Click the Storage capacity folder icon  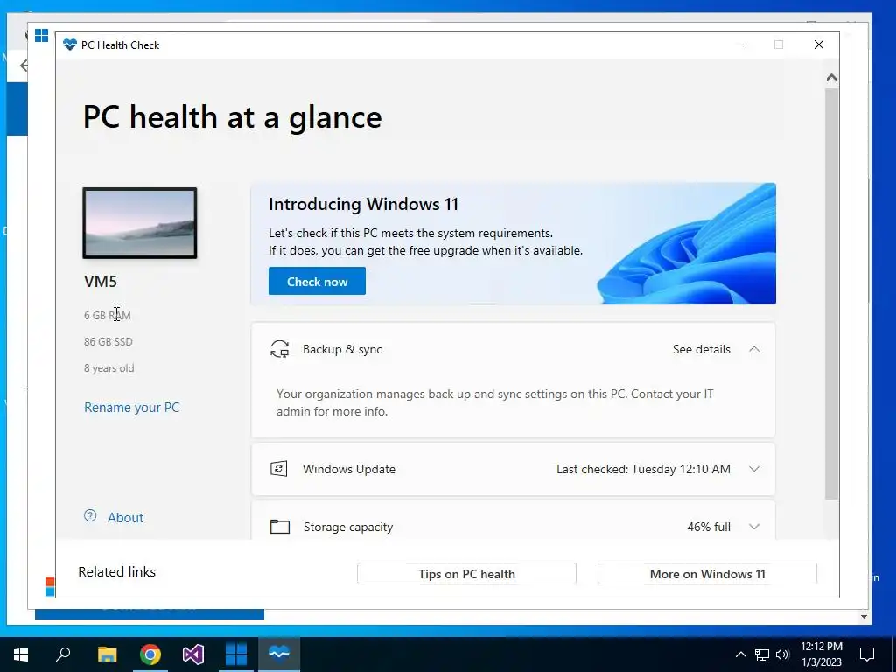[279, 526]
